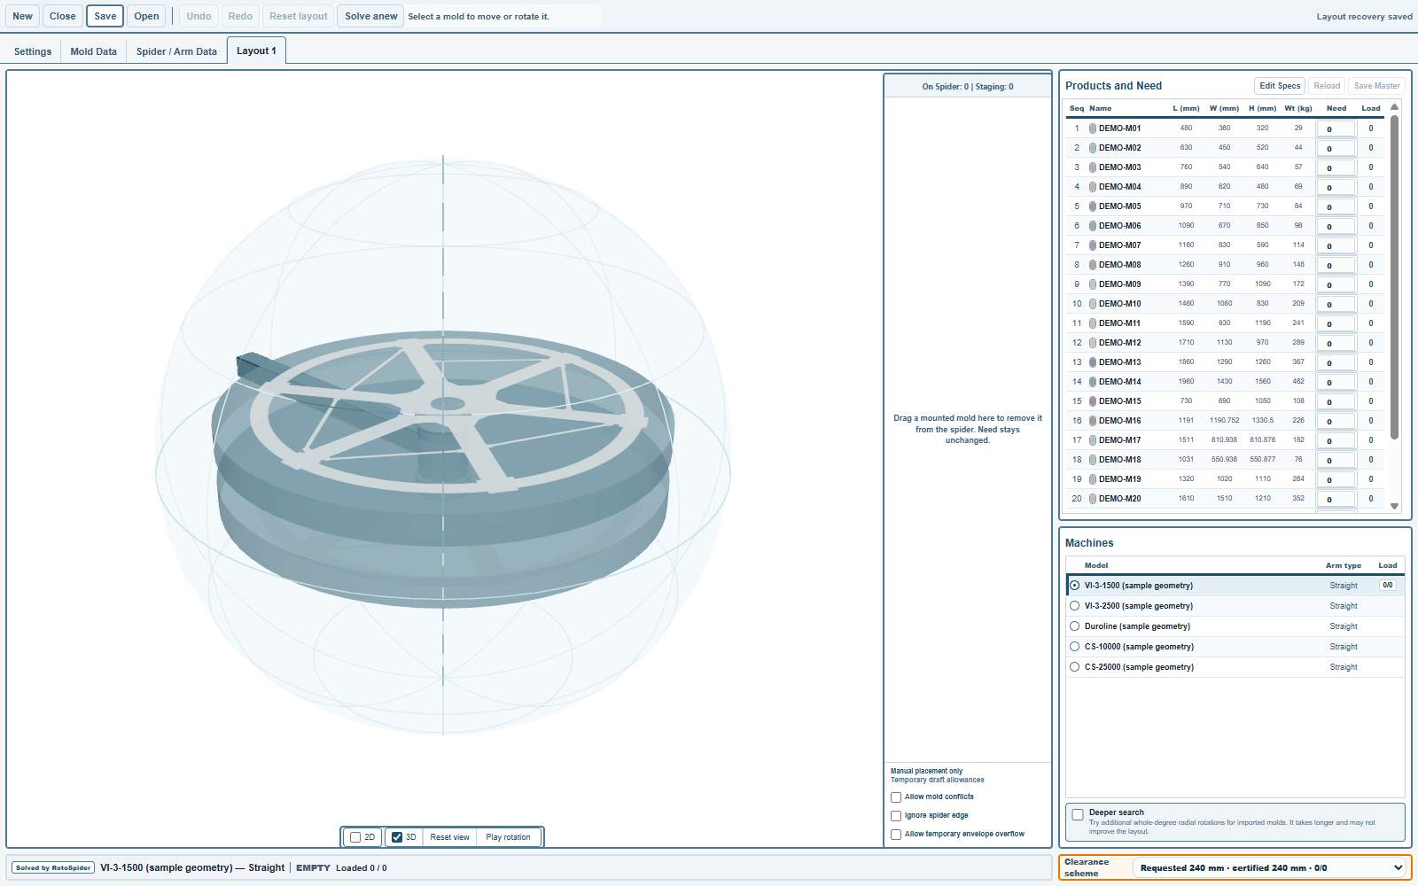
Task: Choose CS-25000 machine radio button
Action: tap(1074, 667)
